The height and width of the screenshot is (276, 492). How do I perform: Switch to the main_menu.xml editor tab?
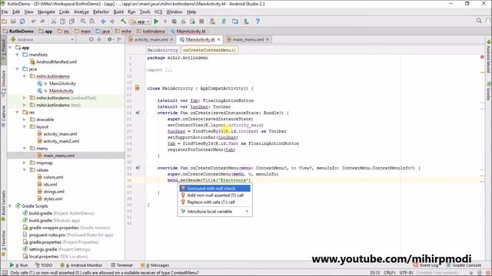(248, 40)
